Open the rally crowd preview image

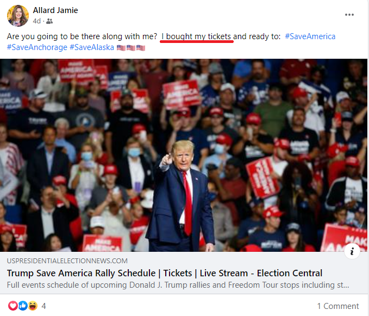tap(184, 155)
